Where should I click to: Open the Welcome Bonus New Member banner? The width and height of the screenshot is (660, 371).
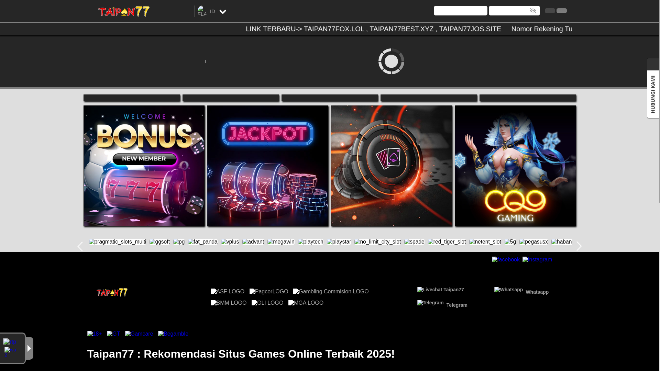tap(144, 166)
